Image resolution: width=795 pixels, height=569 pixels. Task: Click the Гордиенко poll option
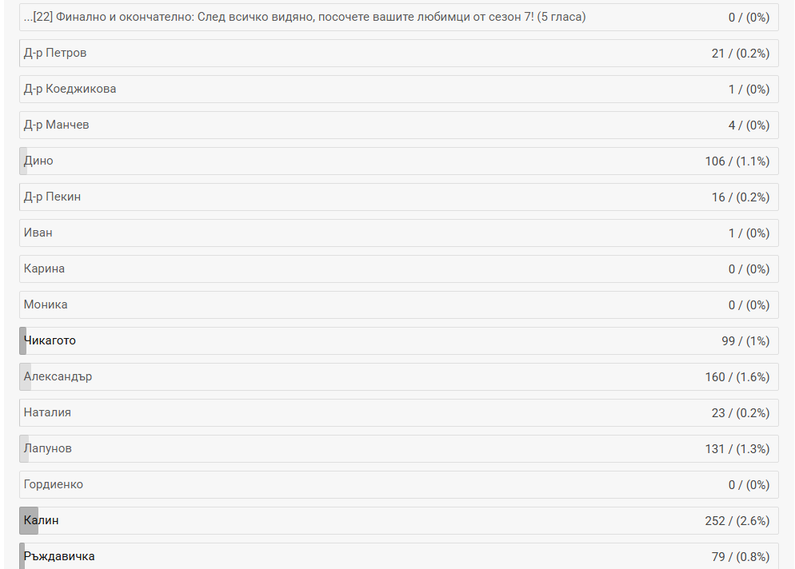(54, 484)
